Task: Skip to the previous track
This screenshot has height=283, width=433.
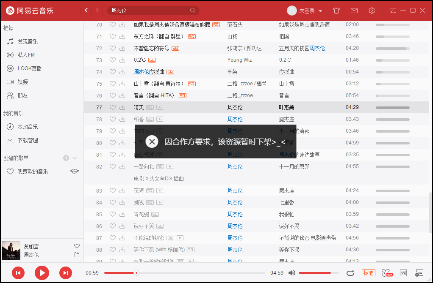Action: [x=18, y=273]
